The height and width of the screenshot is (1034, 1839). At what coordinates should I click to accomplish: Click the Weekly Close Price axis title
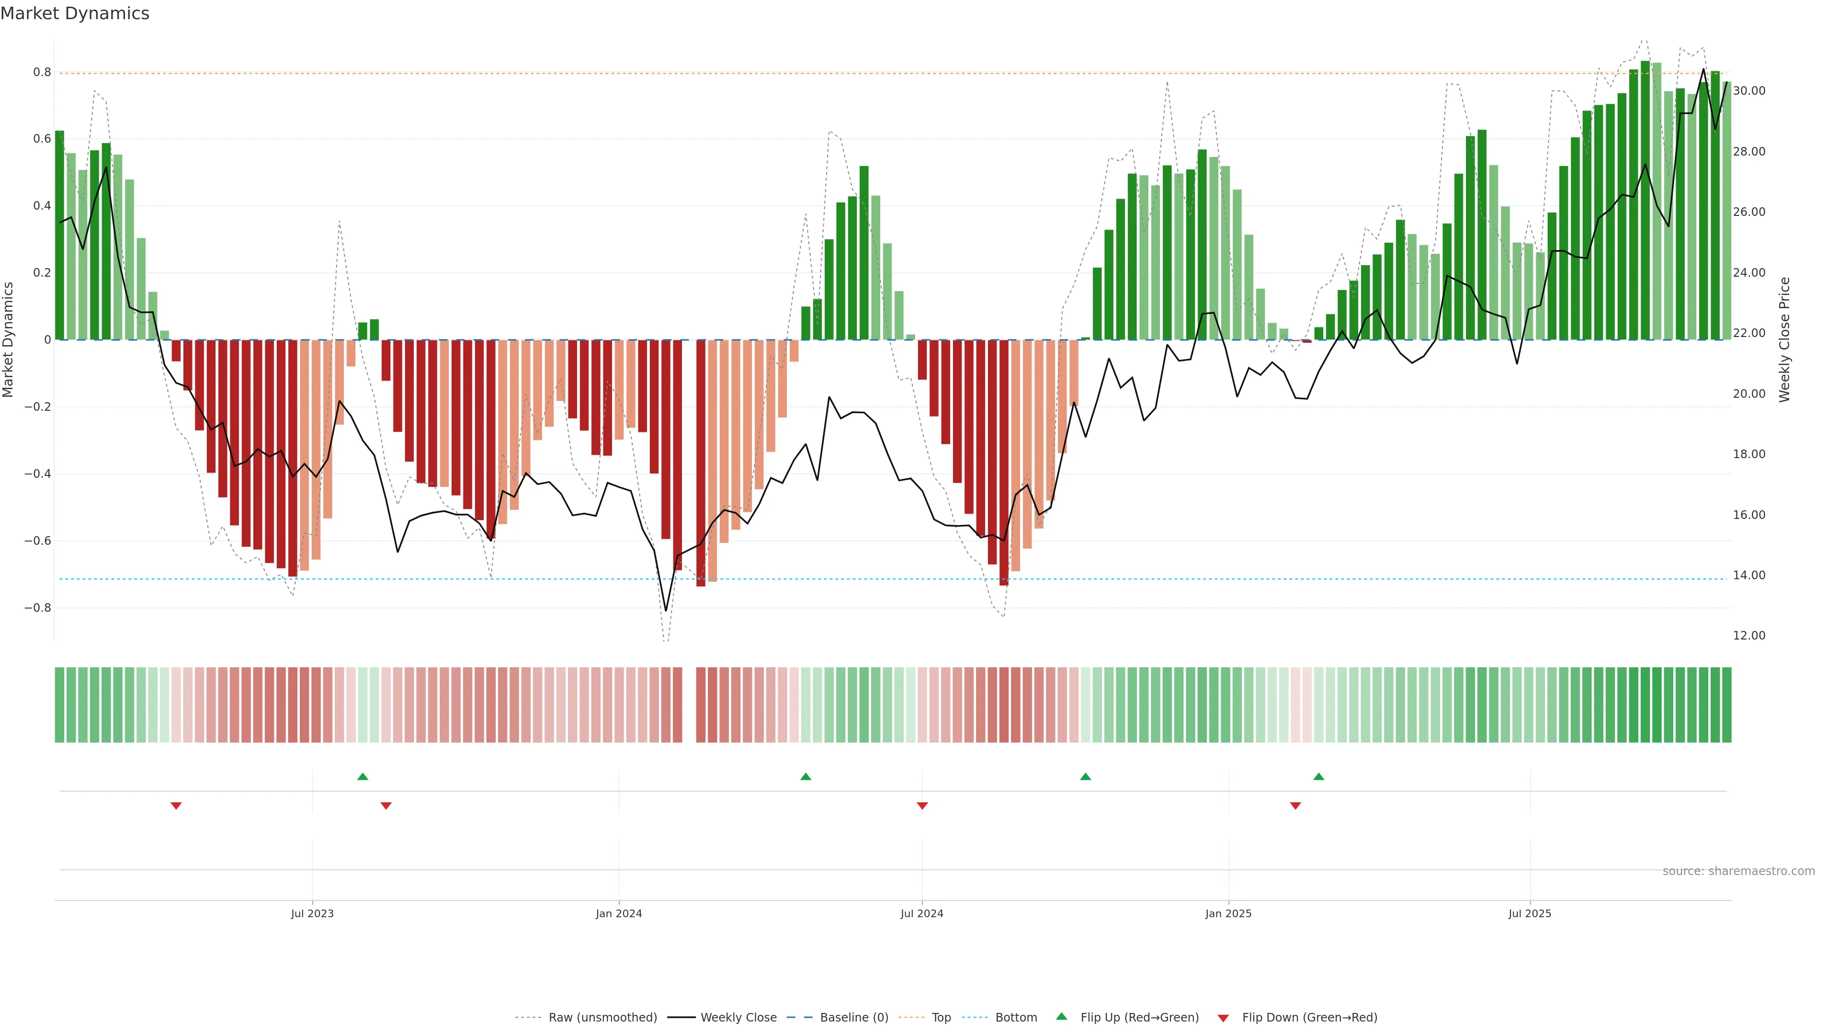[x=1785, y=340]
